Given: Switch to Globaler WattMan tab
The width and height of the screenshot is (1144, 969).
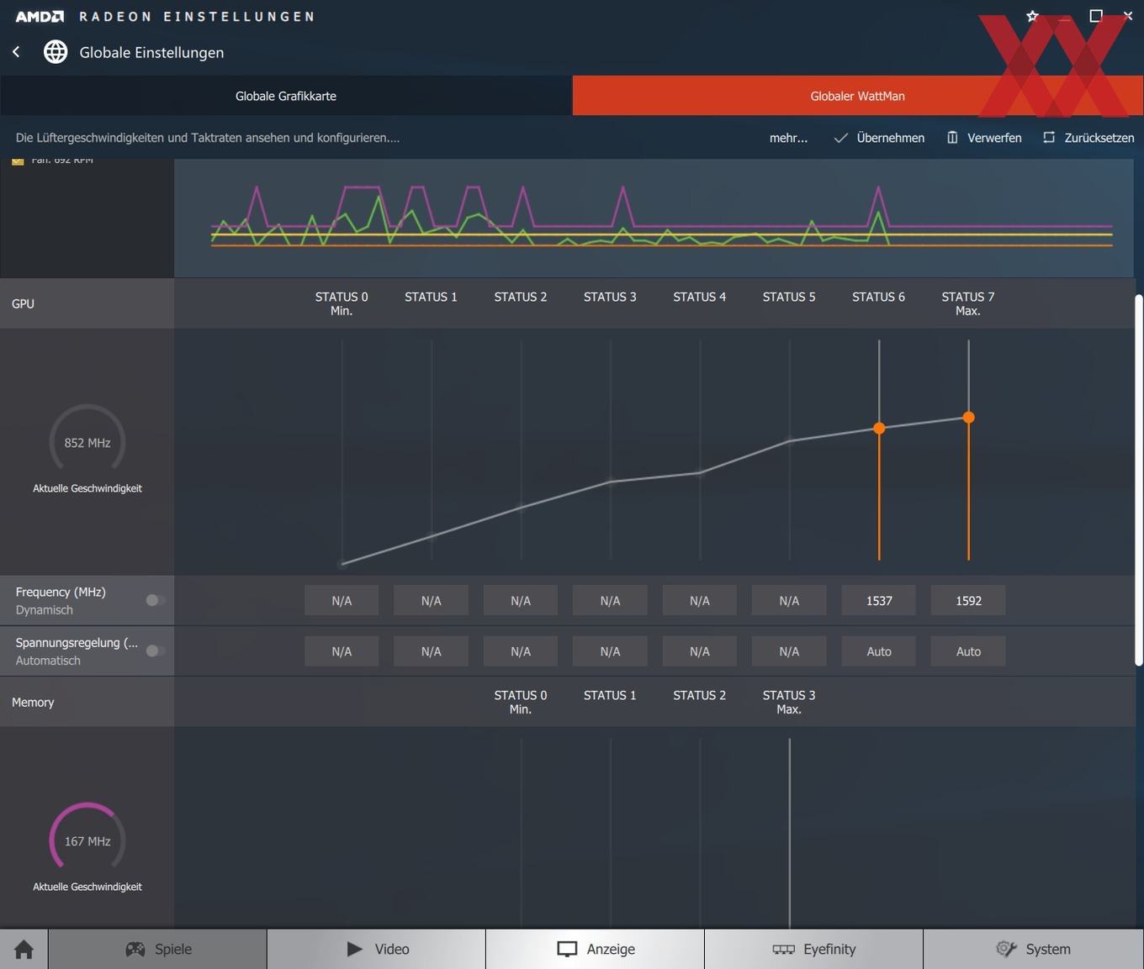Looking at the screenshot, I should 857,96.
